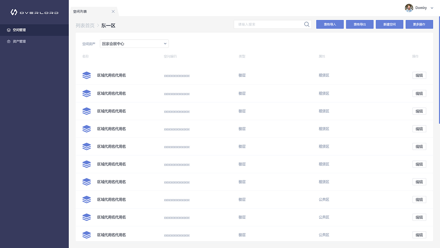Go back to 列表首页 breadcrumb
440x248 pixels.
(85, 25)
